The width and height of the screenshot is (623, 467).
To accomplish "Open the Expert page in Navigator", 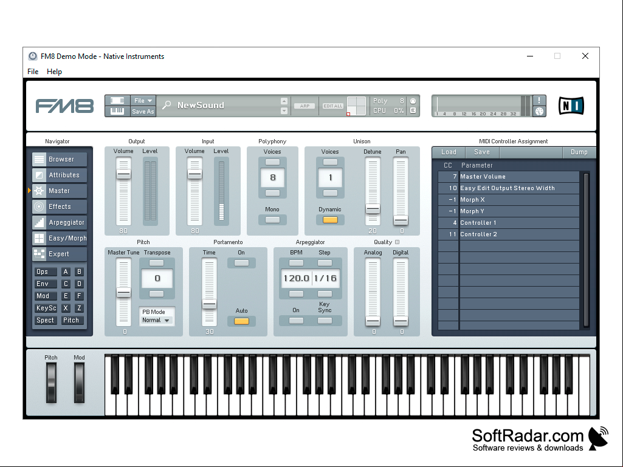I will coord(60,254).
